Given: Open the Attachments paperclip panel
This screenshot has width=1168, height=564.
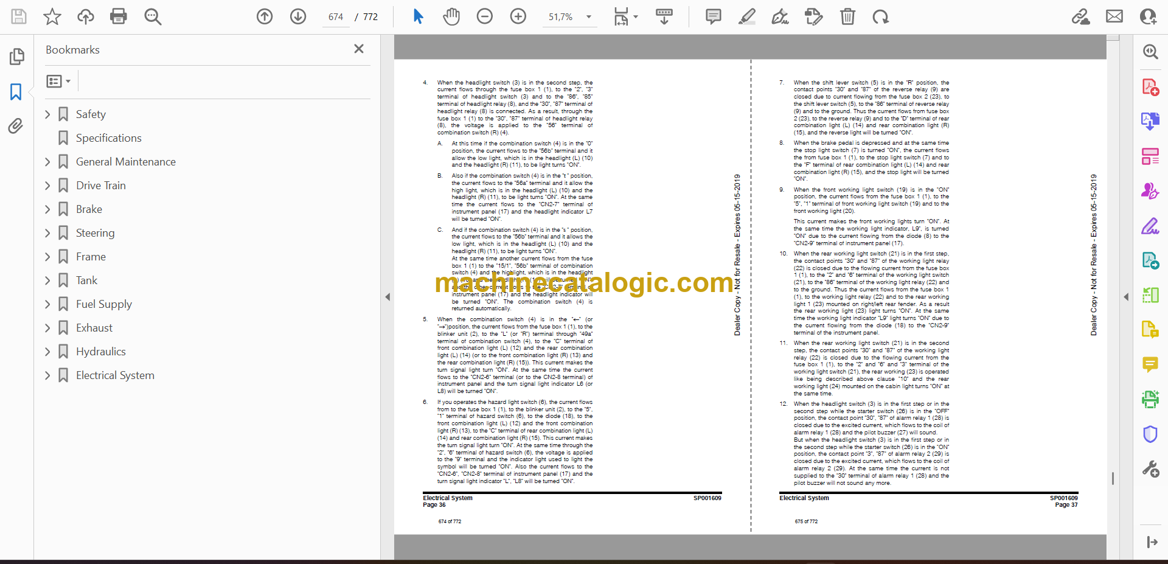Looking at the screenshot, I should [x=16, y=126].
